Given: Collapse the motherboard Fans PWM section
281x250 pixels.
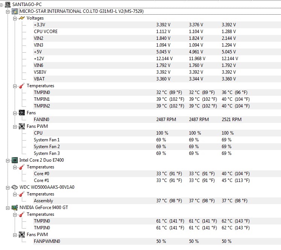Looking at the screenshot, I should tap(15, 127).
